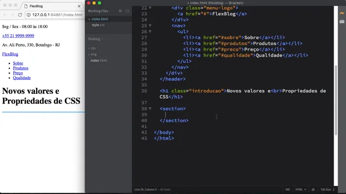The image size is (346, 194).
Task: Click line number 36 in gutter
Action: click(x=144, y=91)
